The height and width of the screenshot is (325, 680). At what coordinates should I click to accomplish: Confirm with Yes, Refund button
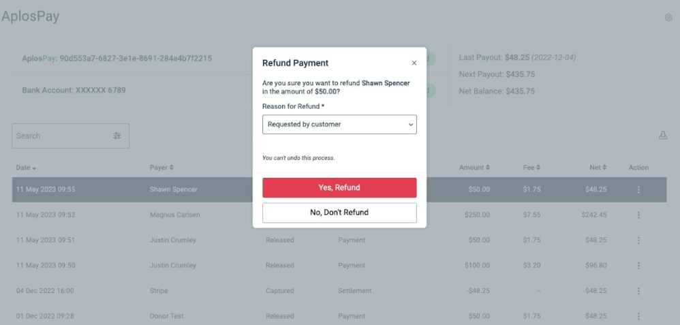339,187
